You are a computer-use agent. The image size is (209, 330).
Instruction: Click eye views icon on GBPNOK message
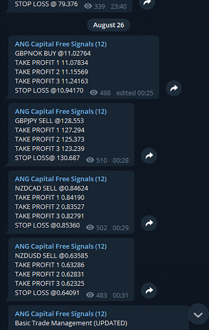[x=93, y=92]
